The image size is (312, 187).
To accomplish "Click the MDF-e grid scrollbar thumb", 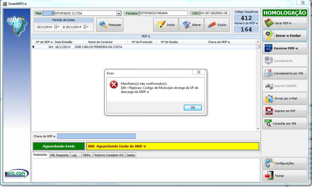I will pos(258,46).
